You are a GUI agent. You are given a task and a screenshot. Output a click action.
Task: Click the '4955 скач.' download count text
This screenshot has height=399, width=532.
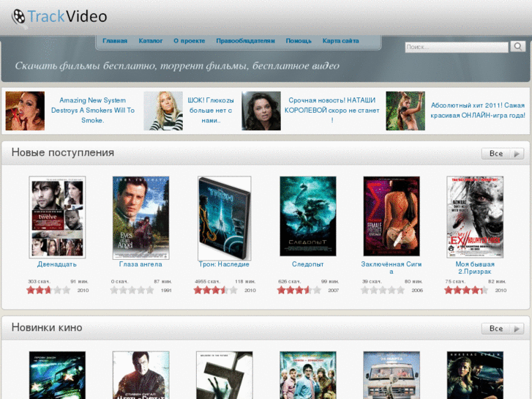[207, 282]
